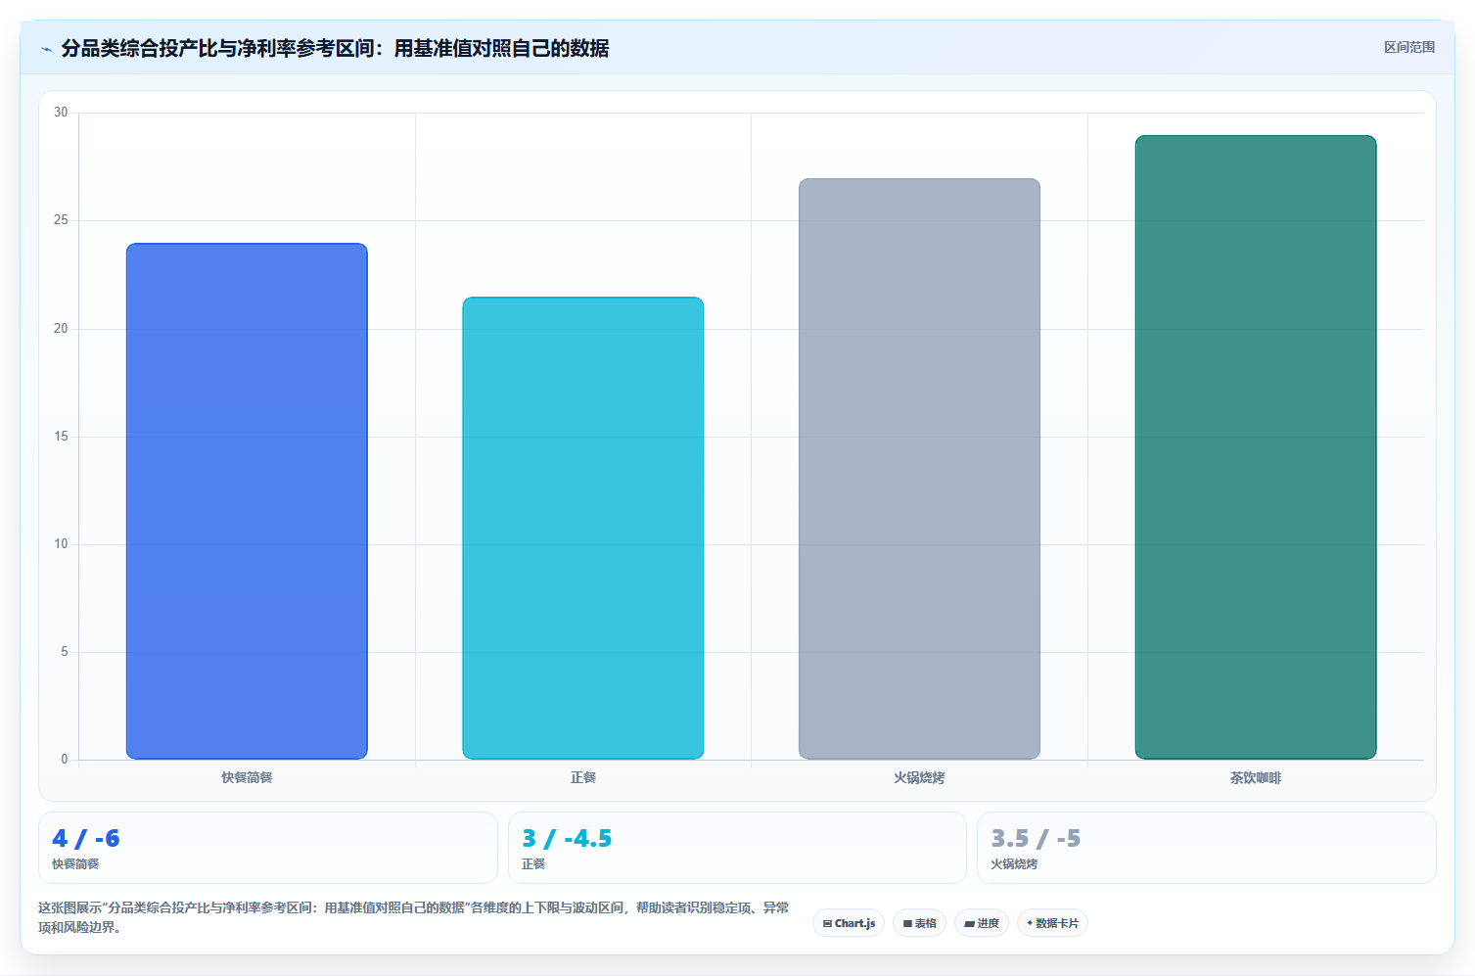Select the green 茶饮咖啡 bar
Viewport: 1475px width, 976px height.
coord(1256,447)
